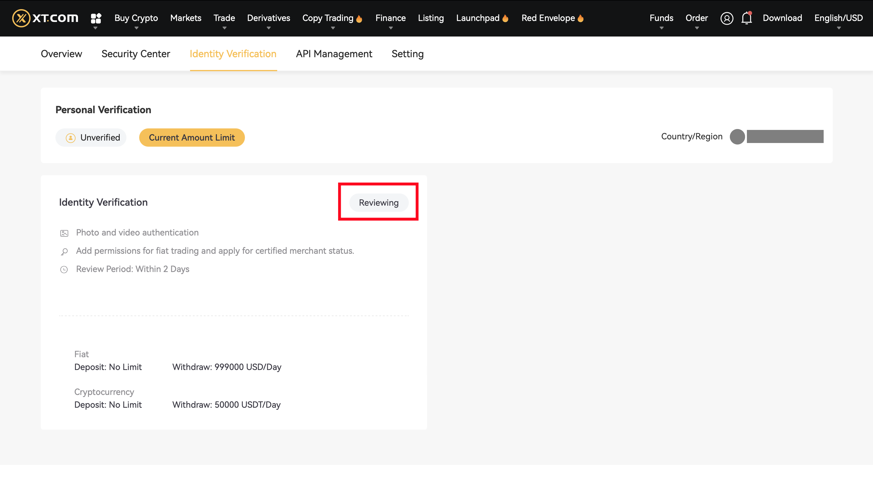Click the account profile icon
The height and width of the screenshot is (499, 873).
pyautogui.click(x=727, y=18)
